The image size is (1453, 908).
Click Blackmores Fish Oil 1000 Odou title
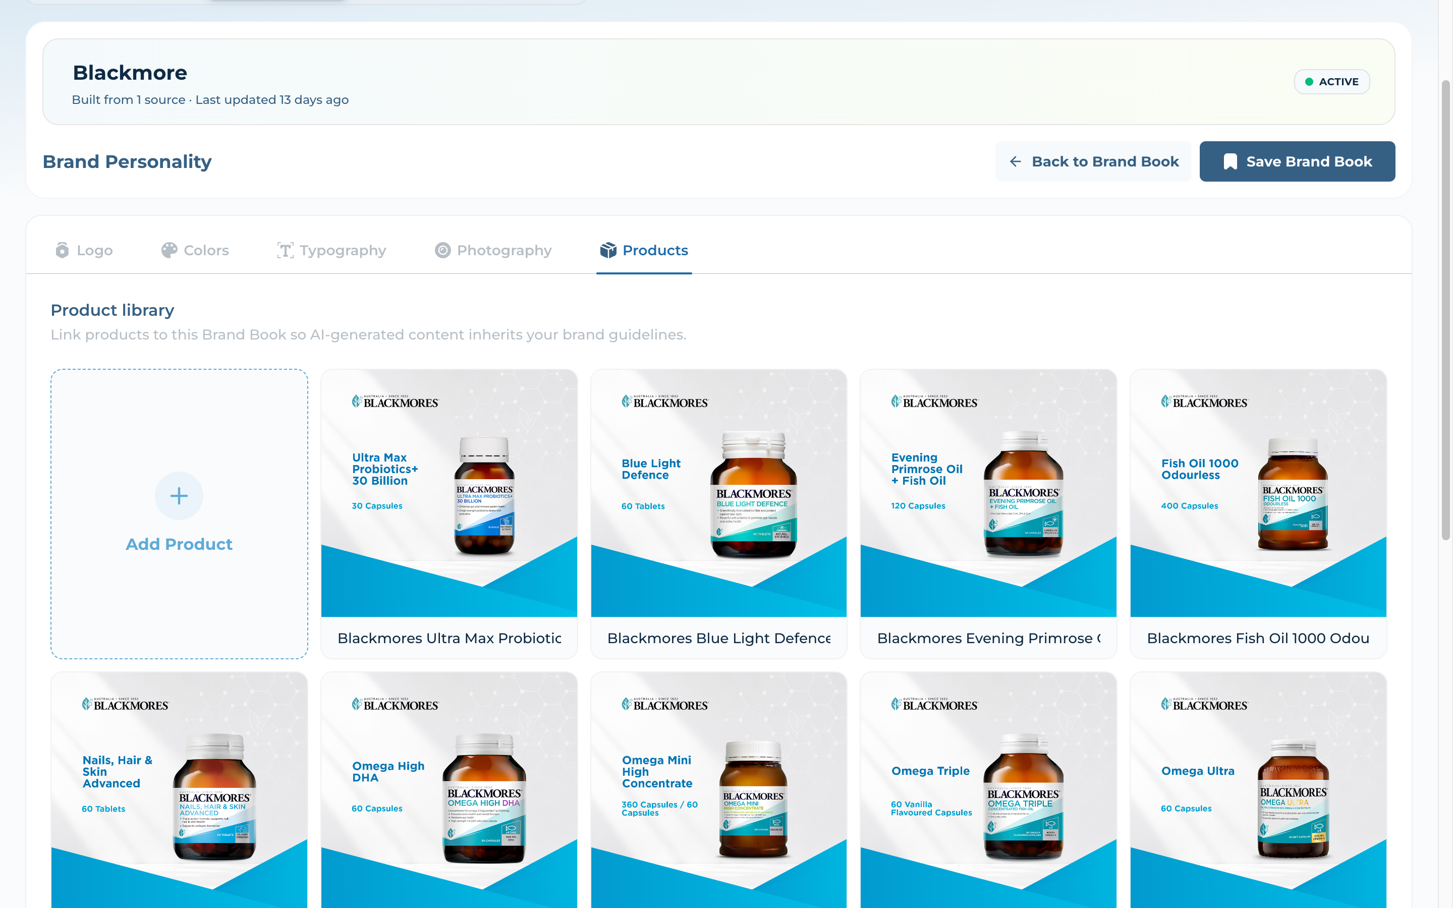point(1258,638)
